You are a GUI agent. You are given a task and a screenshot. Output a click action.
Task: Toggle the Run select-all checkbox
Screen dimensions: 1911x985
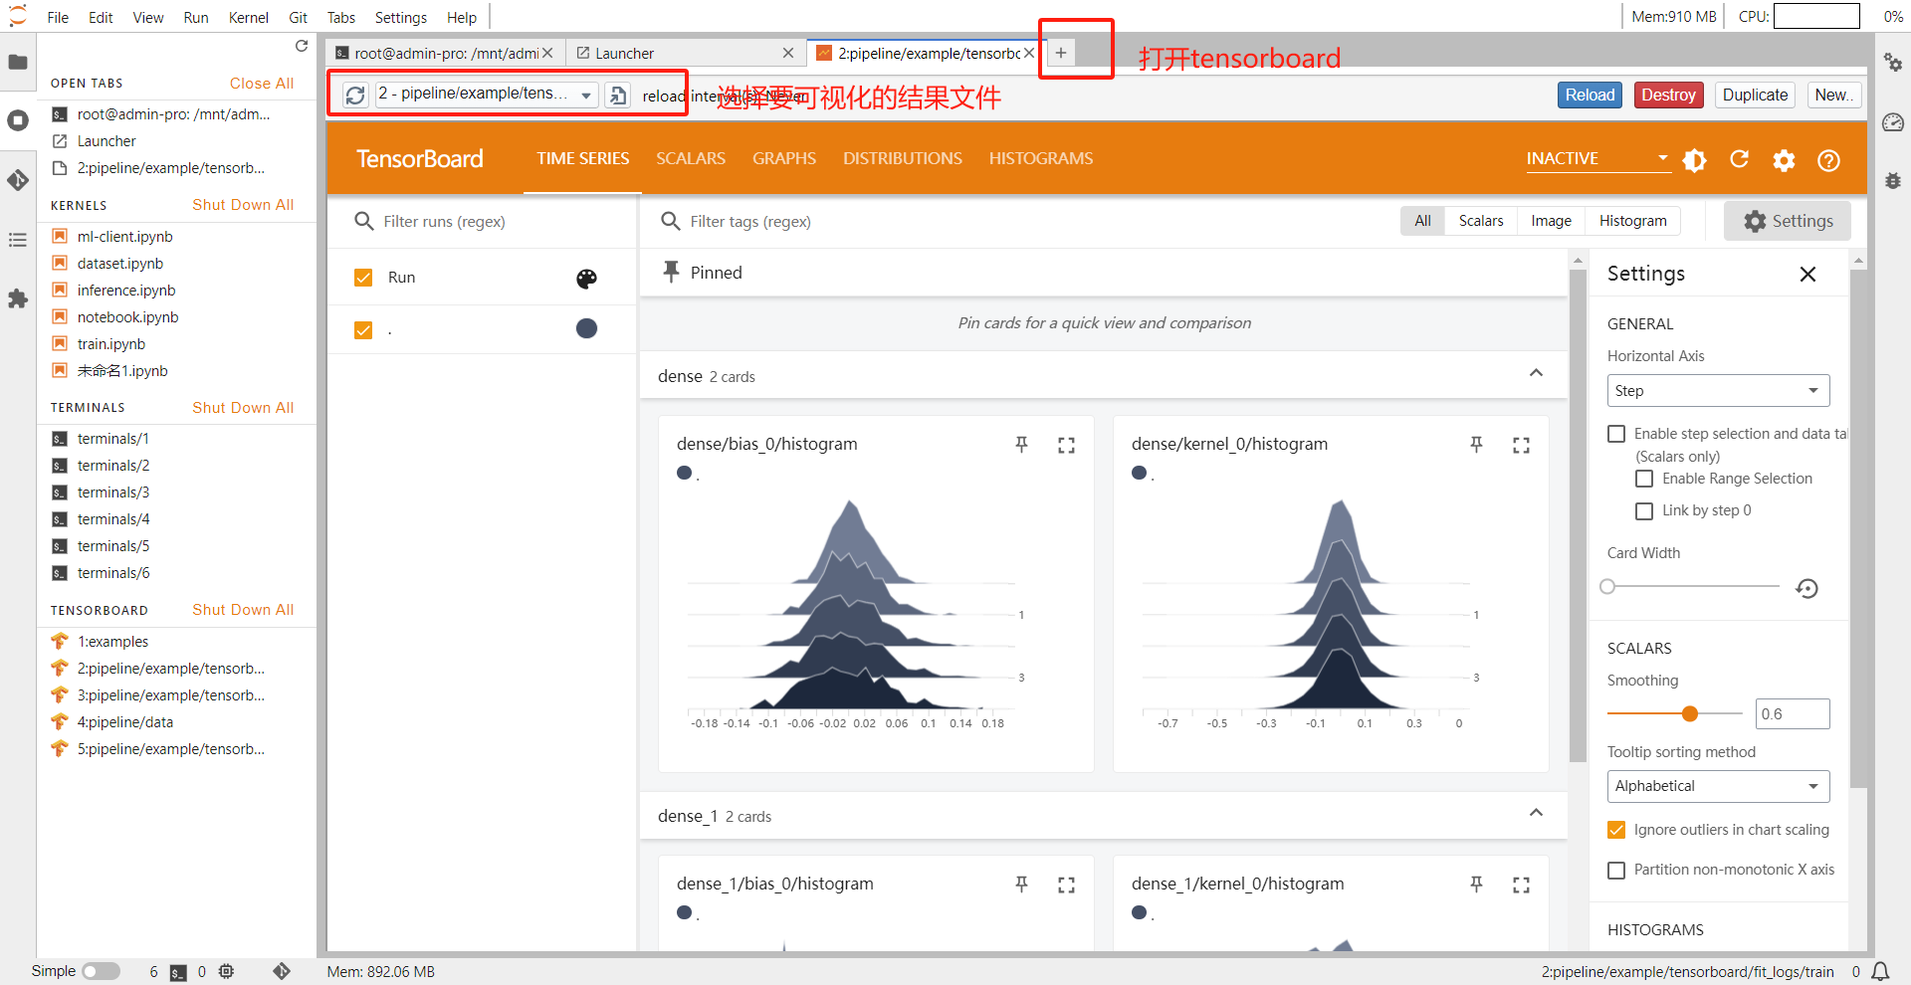(x=363, y=278)
